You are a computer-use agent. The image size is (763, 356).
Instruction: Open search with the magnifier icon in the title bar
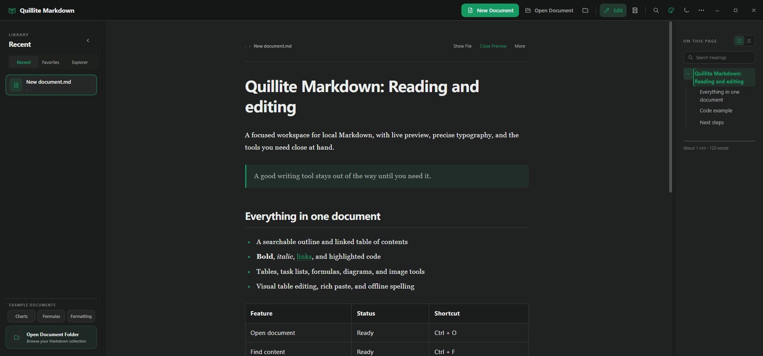click(x=656, y=10)
